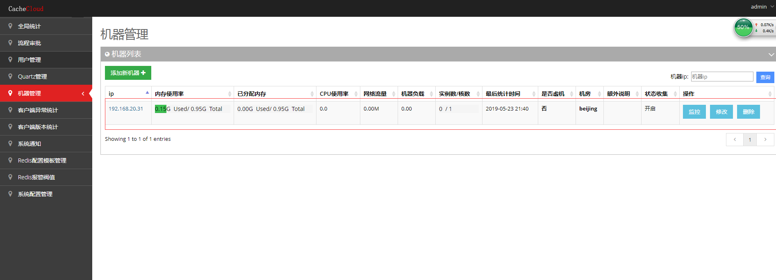Sort table by CPU使用率 column
Screen dimensions: 776x280
tap(338, 94)
